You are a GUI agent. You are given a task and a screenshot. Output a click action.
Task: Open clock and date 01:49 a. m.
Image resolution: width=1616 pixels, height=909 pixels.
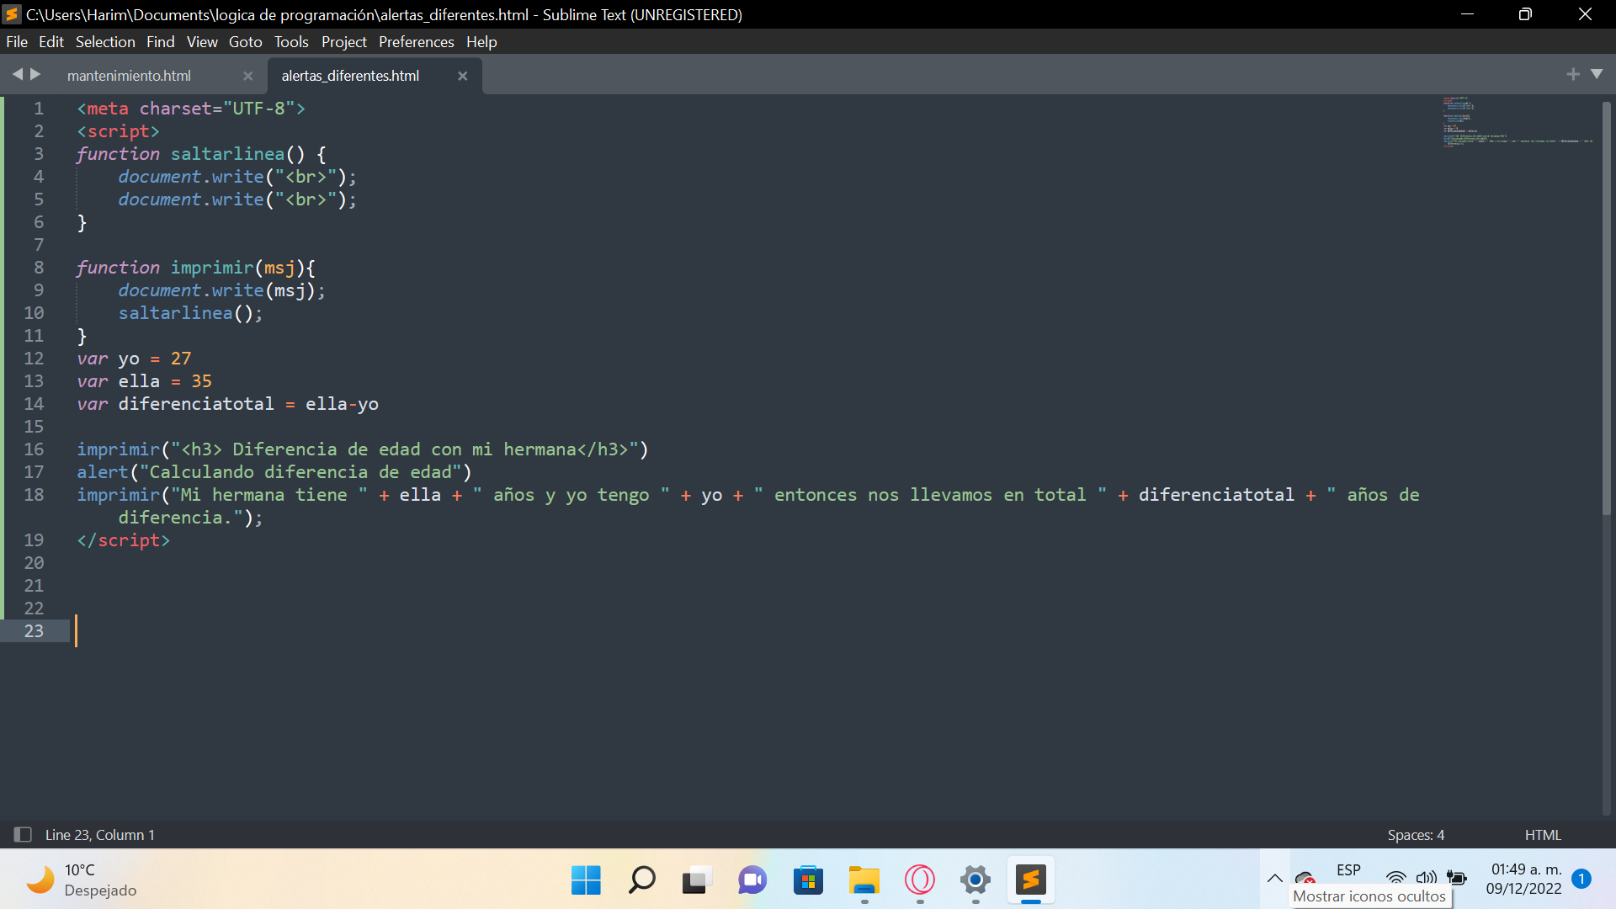click(1524, 879)
